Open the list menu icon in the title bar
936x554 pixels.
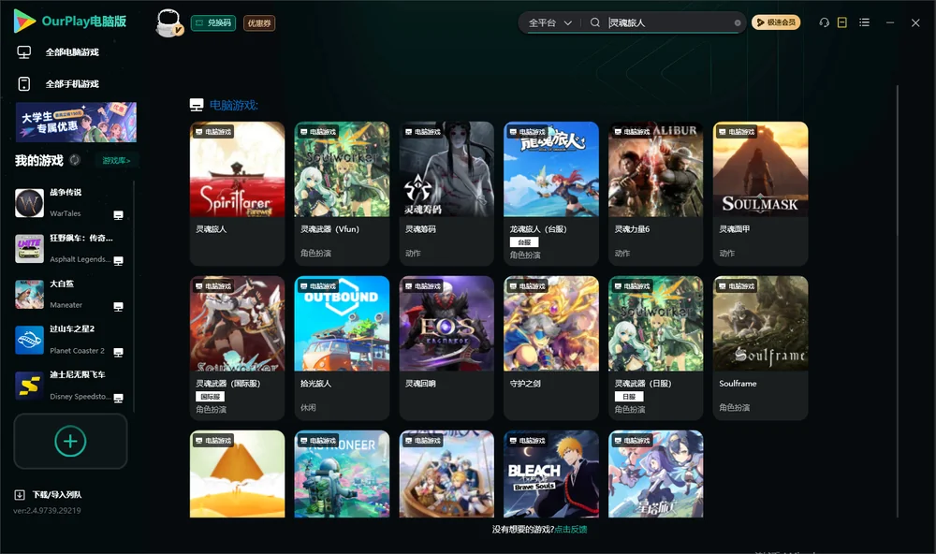(x=864, y=22)
